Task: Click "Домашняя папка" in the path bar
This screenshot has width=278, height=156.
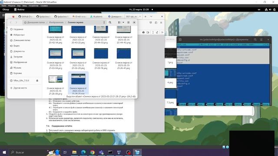Action: tap(34, 23)
